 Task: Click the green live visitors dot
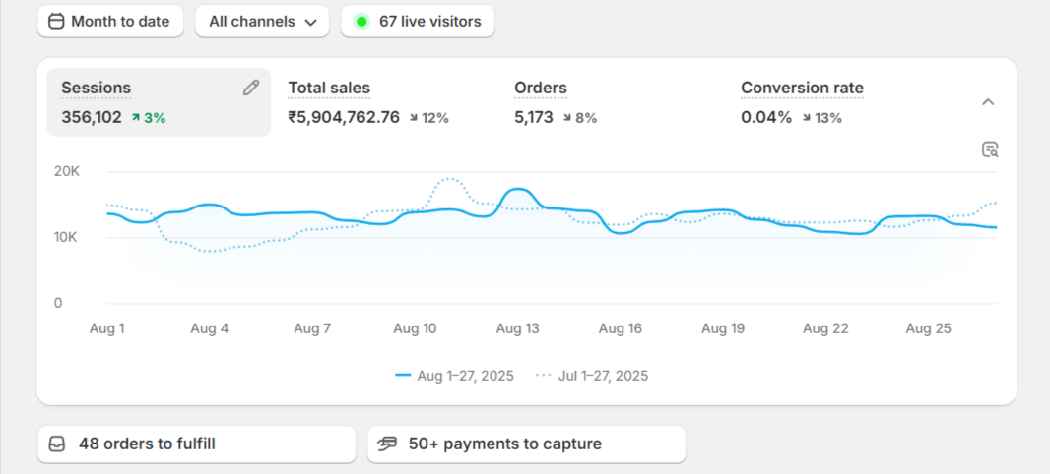[361, 21]
